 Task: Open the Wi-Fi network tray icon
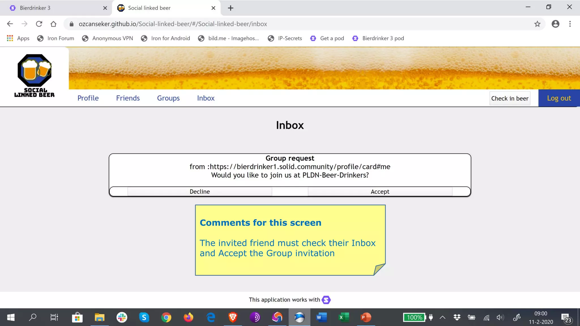tap(487, 318)
